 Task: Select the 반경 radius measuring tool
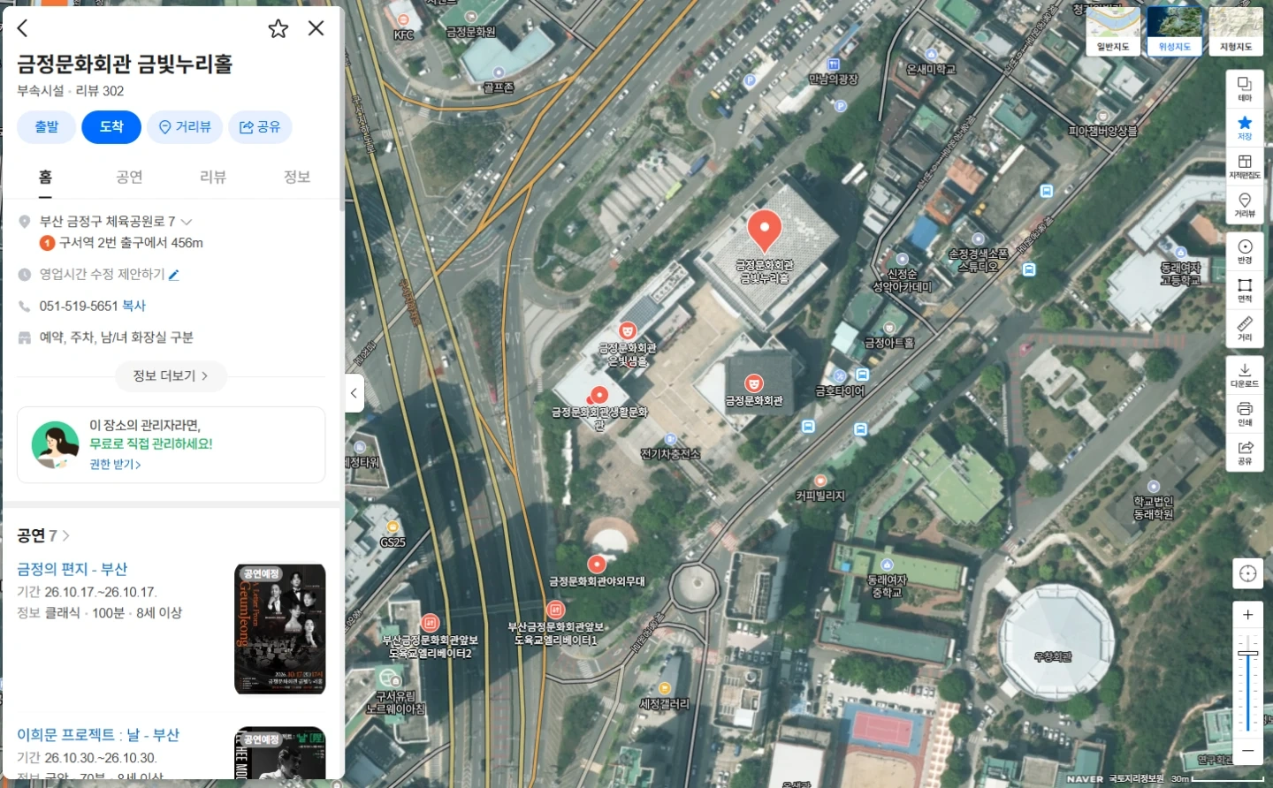(x=1245, y=251)
